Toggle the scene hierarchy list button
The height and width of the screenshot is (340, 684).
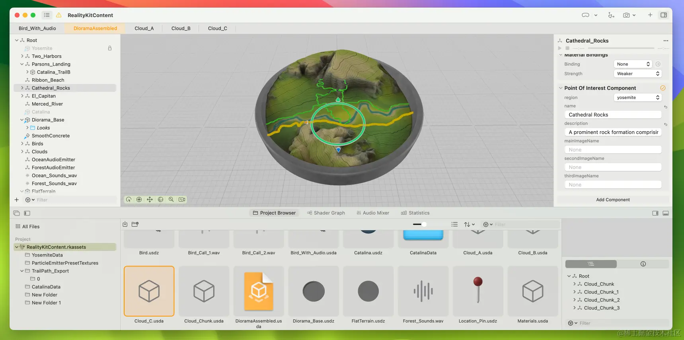coord(47,15)
